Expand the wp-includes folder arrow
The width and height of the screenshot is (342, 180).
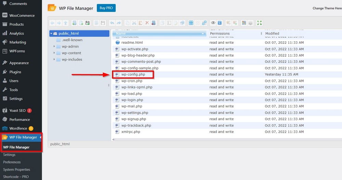click(x=54, y=59)
